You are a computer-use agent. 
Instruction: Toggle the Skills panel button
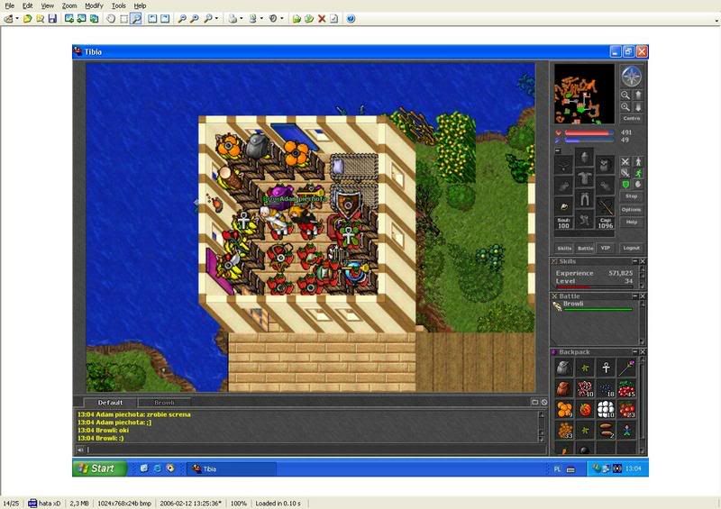point(564,249)
